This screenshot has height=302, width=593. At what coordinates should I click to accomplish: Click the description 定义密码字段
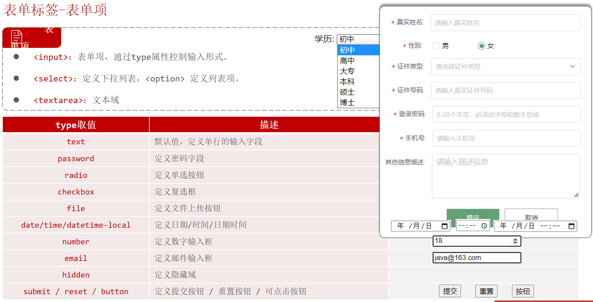pyautogui.click(x=179, y=158)
